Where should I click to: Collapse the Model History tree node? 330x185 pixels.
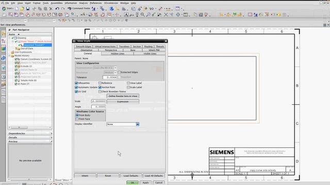(x=9, y=55)
